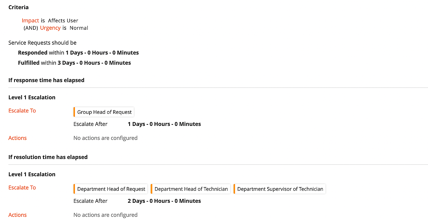Select the Department Head of Request tag

(x=110, y=189)
